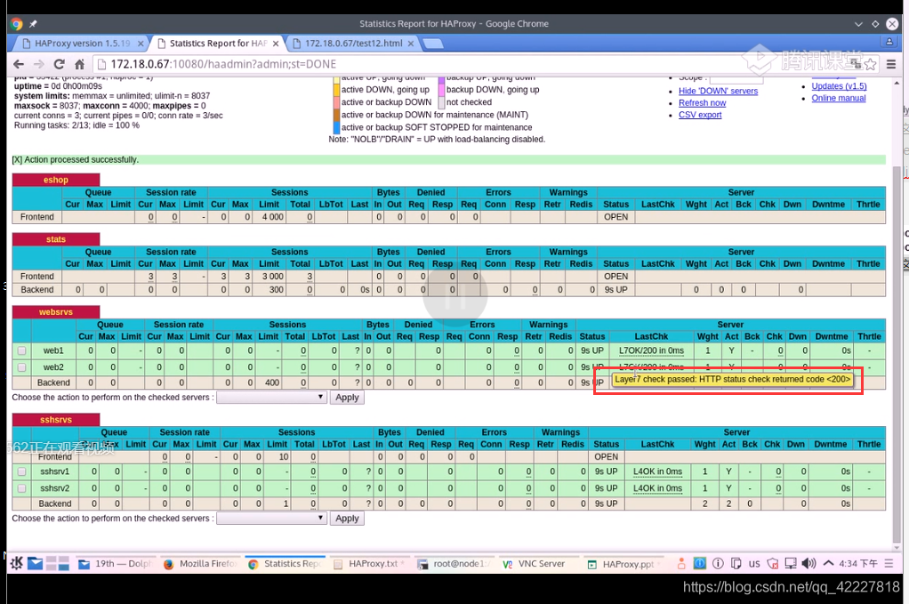Switch to root@node1 terminal taskbar window

pyautogui.click(x=454, y=563)
